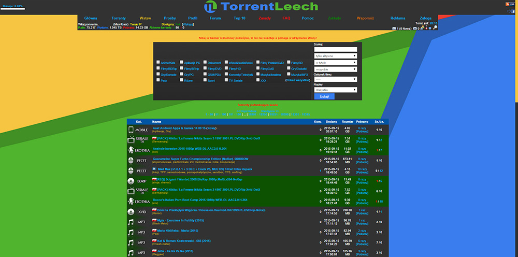Click leecher count 12 on Mad Max row
This screenshot has height=257, width=518.
(x=381, y=171)
